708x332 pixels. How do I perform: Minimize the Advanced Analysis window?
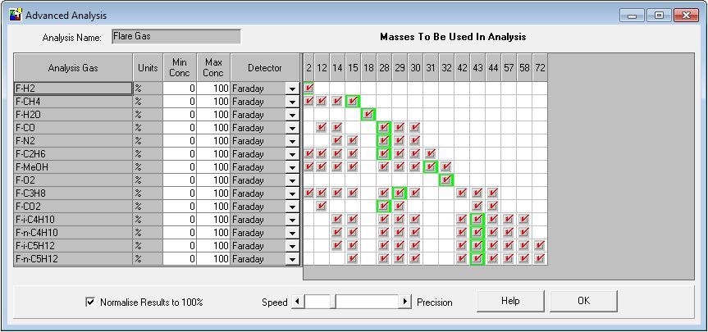pos(633,16)
